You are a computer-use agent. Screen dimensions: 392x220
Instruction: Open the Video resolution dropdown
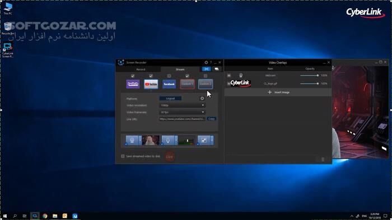(182, 106)
